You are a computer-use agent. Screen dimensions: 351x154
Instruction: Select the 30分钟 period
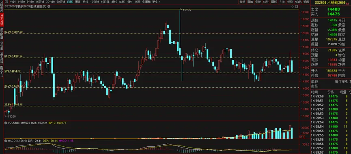(x=50, y=2)
